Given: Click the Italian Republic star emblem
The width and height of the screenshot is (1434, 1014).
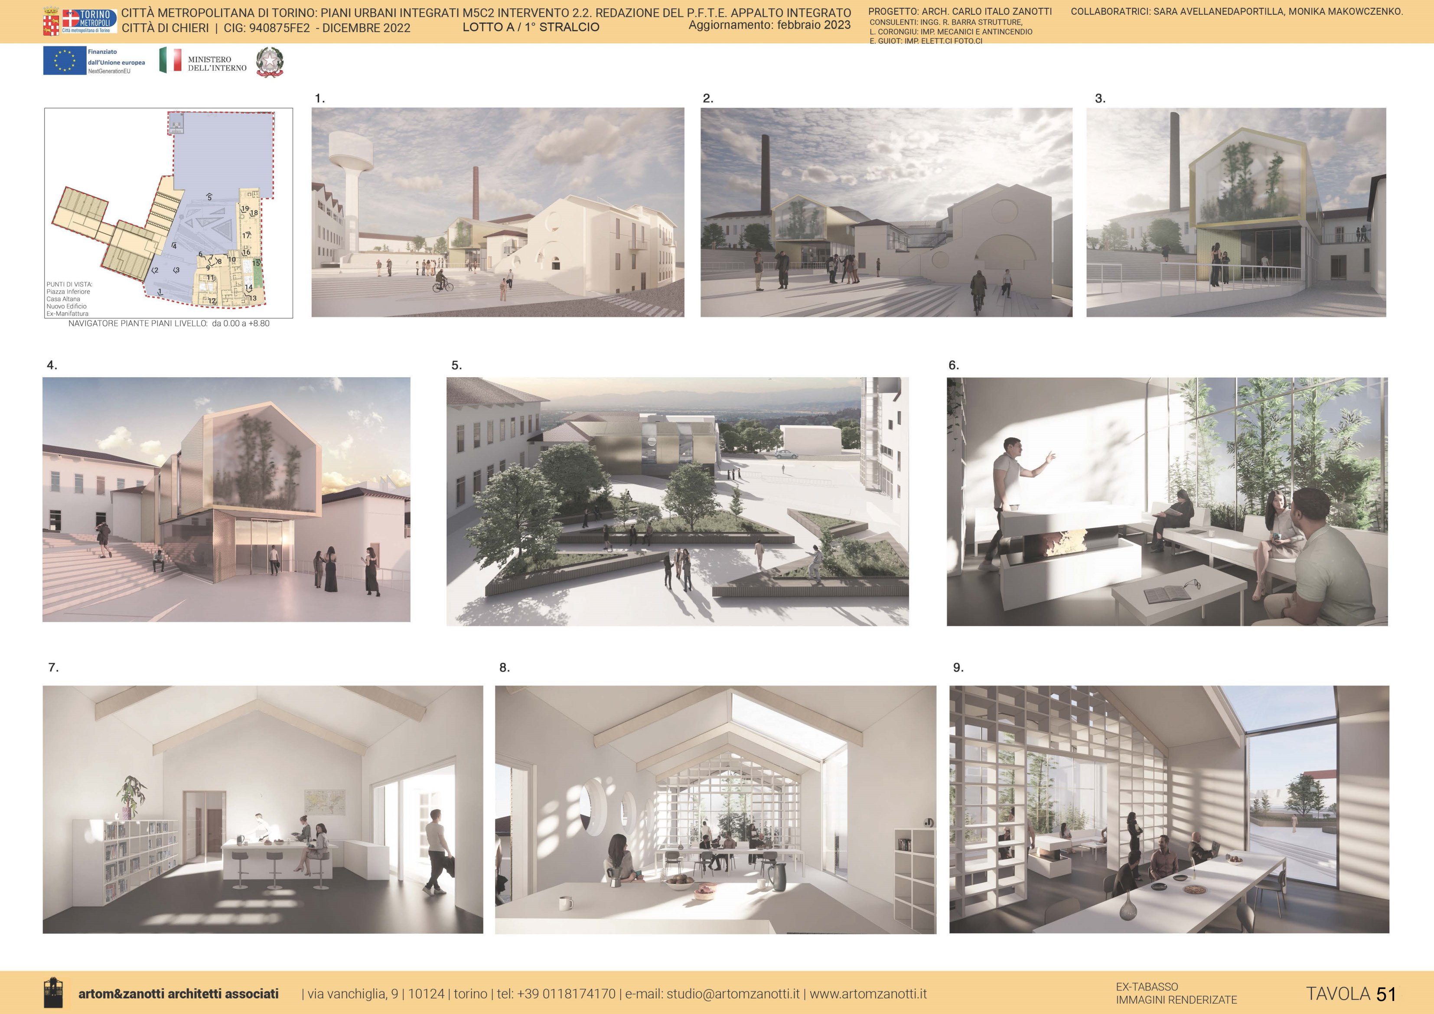Looking at the screenshot, I should point(270,62).
